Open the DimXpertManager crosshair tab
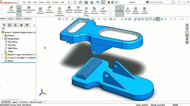 21,25
